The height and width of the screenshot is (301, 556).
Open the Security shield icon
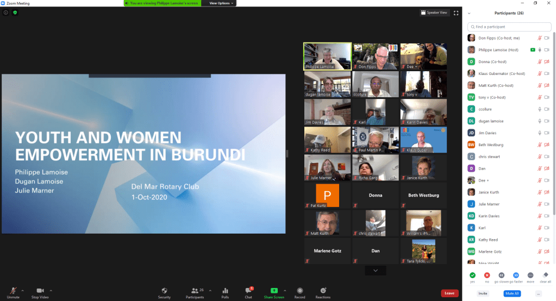click(164, 291)
